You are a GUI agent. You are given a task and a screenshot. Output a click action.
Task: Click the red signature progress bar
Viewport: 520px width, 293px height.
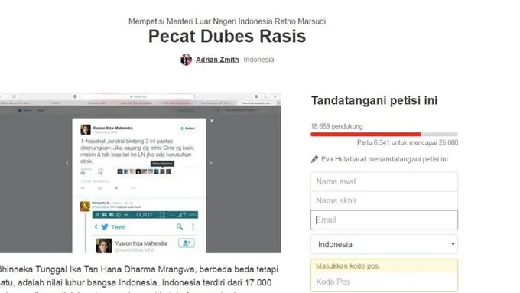pos(384,135)
